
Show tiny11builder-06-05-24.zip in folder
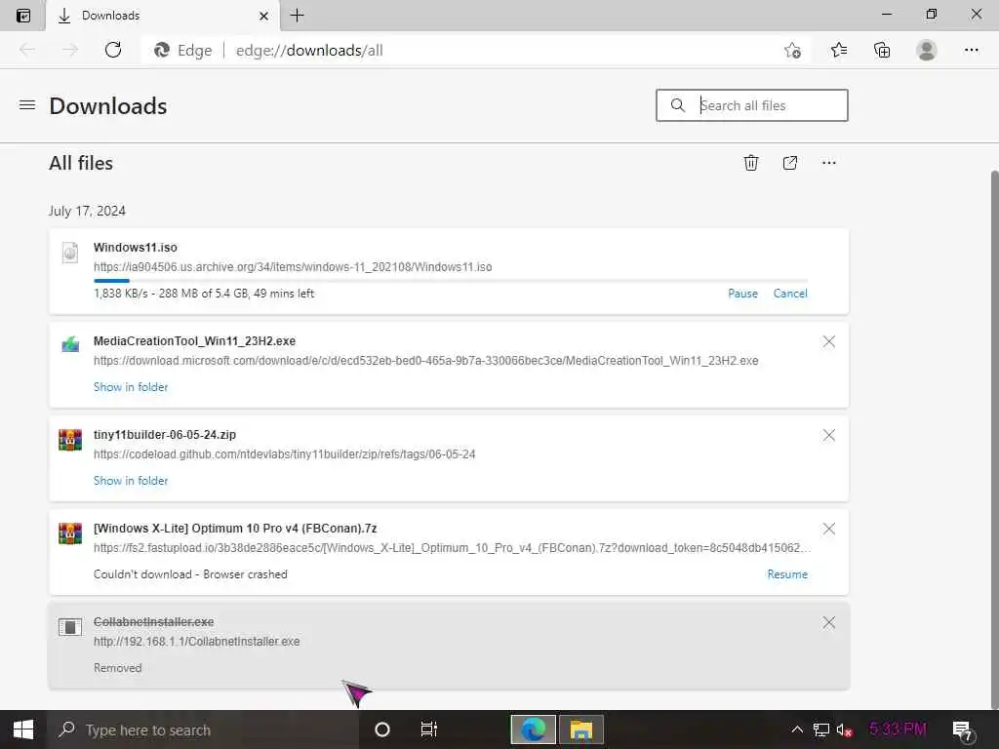(131, 481)
